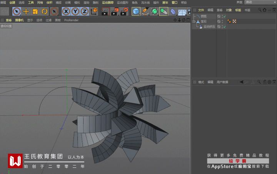Click the Floor environment object icon
The width and height of the screenshot is (277, 174).
coord(182,12)
